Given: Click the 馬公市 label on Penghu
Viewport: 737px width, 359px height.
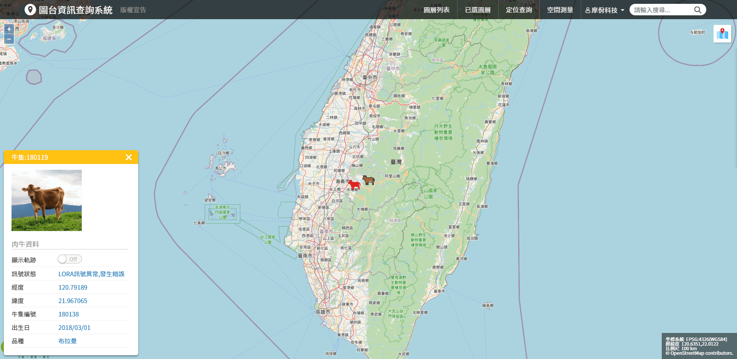Looking at the screenshot, I should [220, 168].
